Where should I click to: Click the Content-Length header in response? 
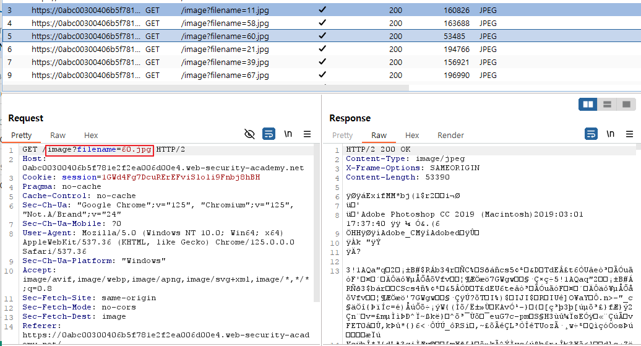click(x=384, y=178)
